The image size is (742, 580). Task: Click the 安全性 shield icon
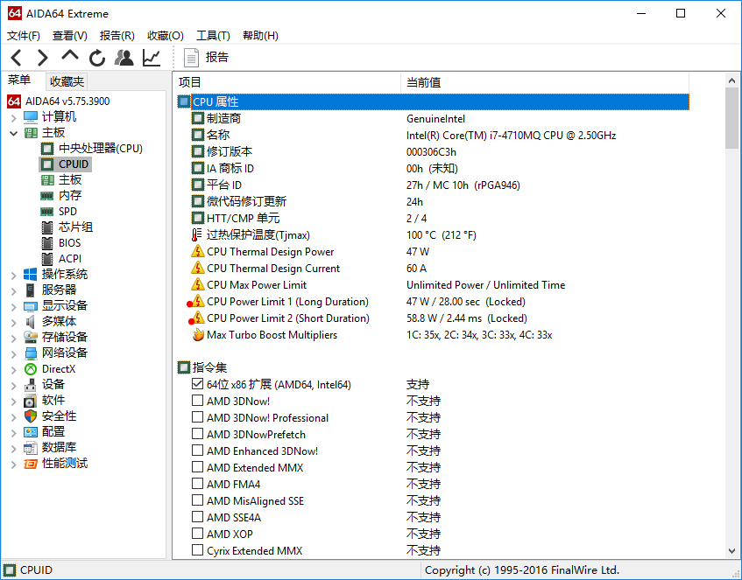(x=31, y=416)
